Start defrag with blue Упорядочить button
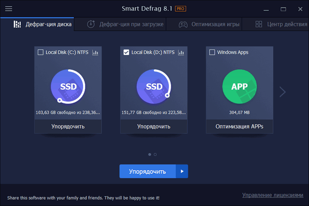 (148, 171)
